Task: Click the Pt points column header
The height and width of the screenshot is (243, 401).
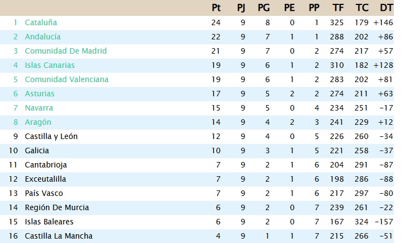Action: 216,8
